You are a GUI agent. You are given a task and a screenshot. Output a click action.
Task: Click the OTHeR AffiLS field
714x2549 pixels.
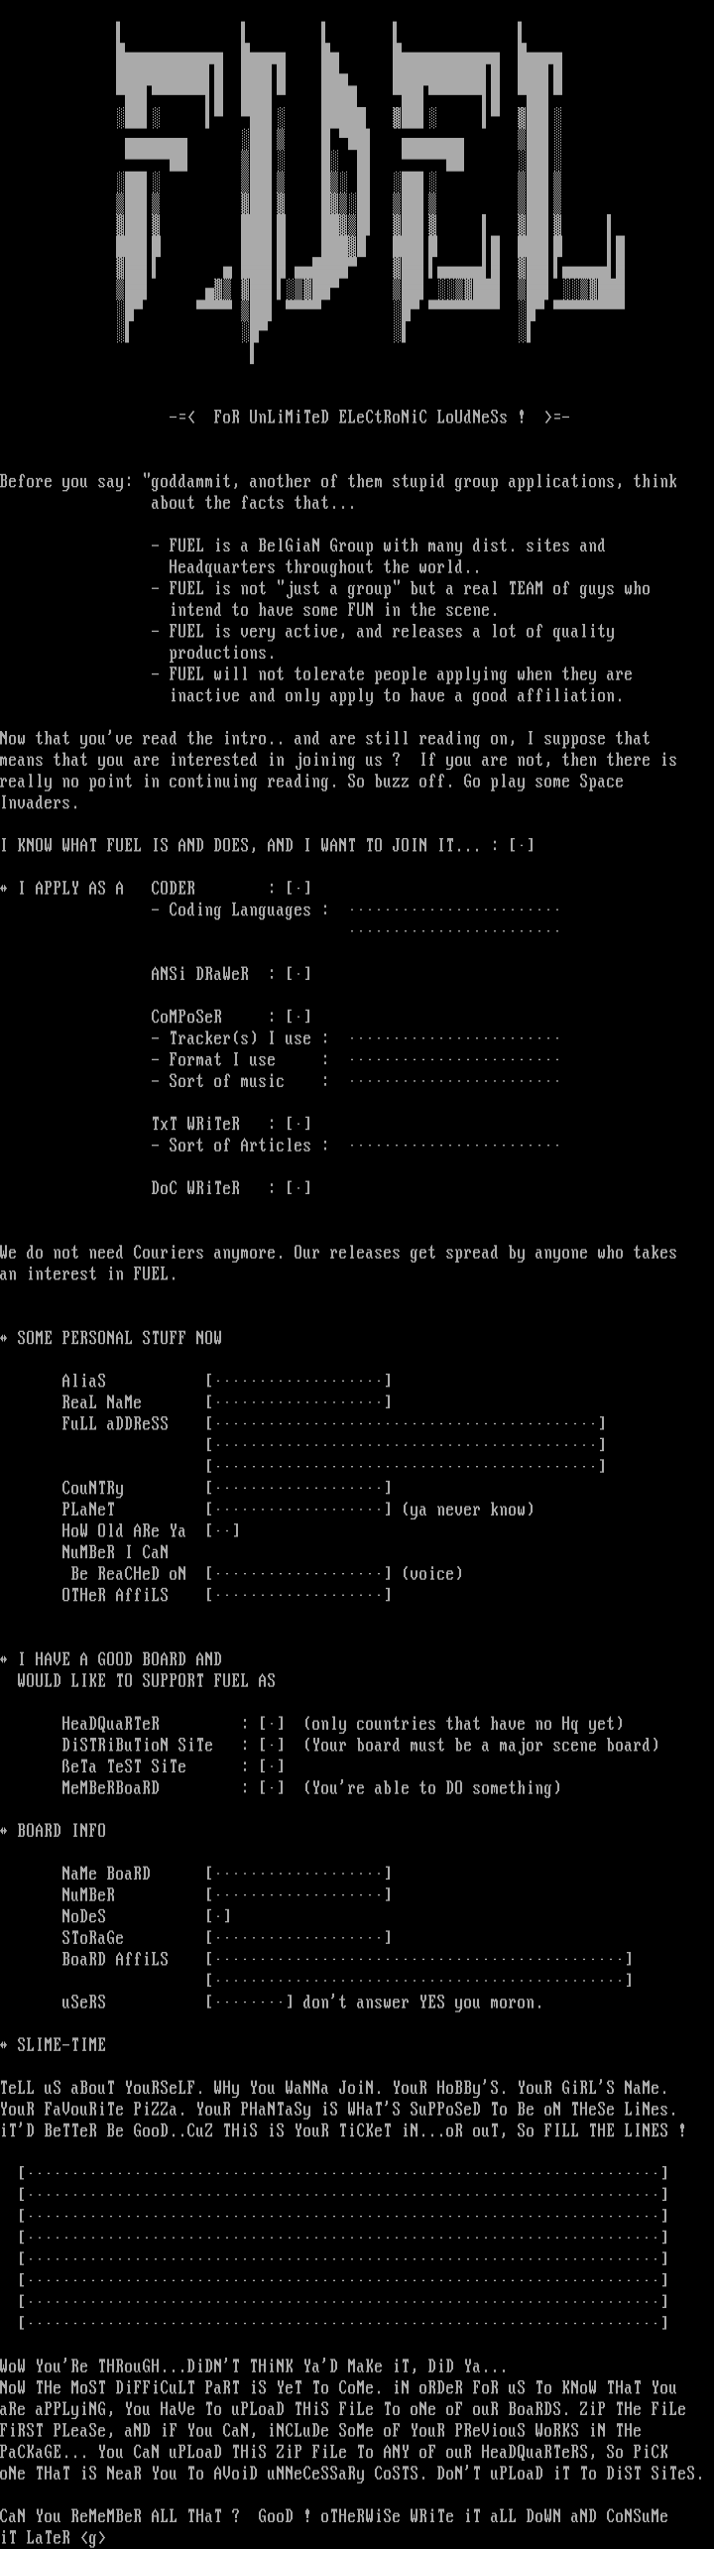point(298,1595)
